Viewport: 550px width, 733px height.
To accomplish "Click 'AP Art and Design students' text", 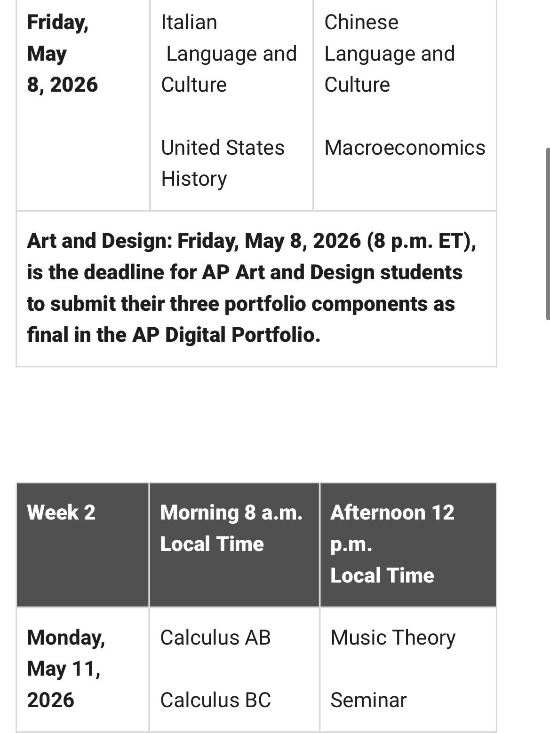I will tap(332, 272).
